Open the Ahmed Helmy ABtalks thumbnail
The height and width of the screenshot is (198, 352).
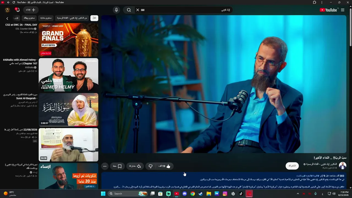68,75
